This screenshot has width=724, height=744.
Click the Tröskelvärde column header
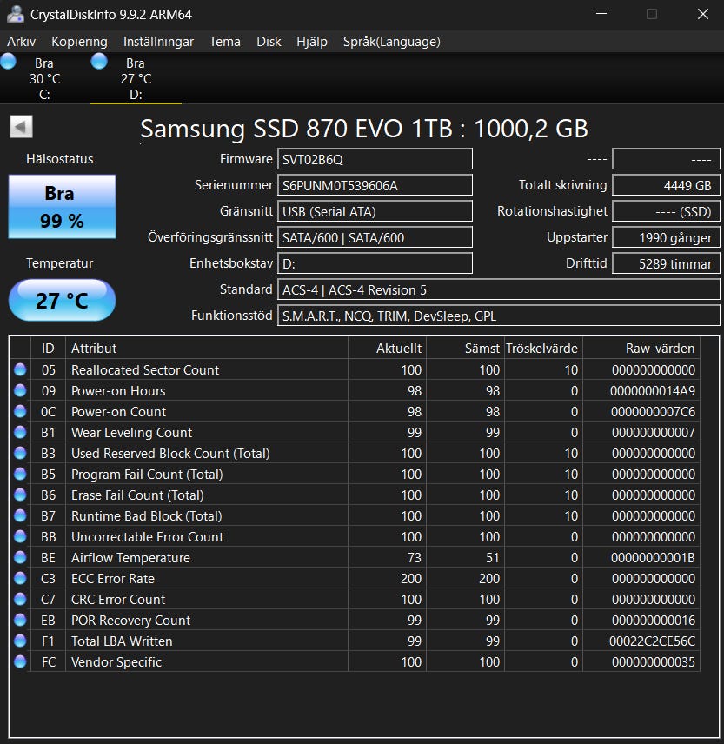click(x=543, y=349)
